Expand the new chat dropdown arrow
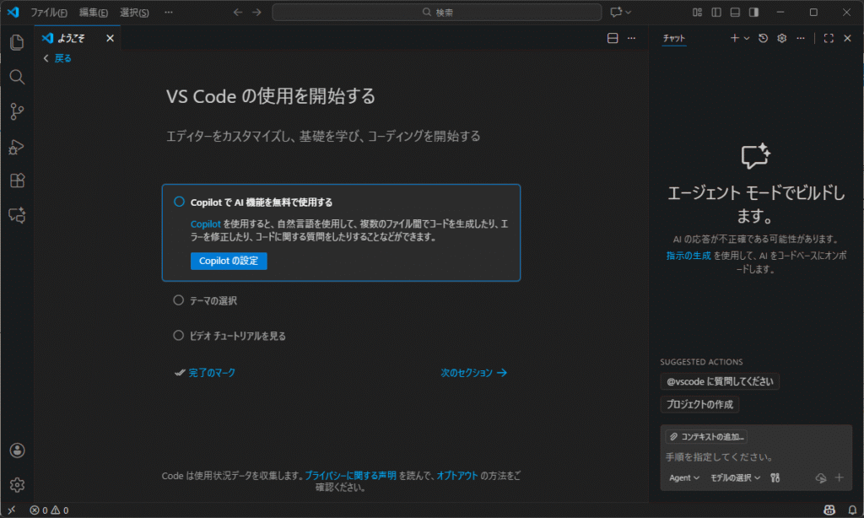Viewport: 864px width, 518px height. (x=747, y=38)
